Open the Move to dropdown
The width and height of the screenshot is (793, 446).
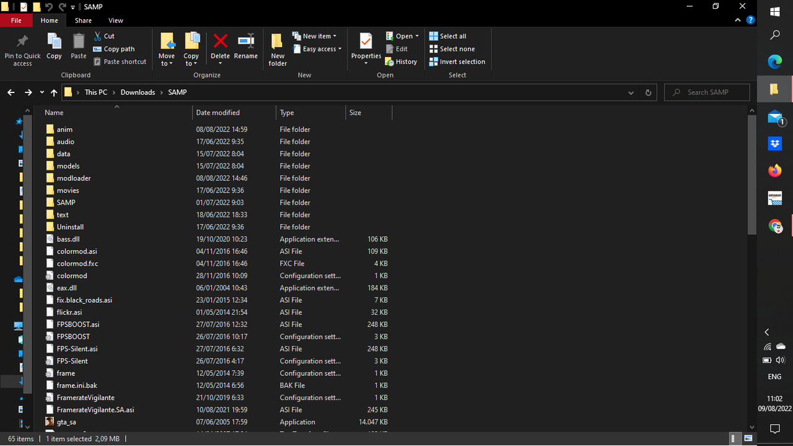click(167, 59)
